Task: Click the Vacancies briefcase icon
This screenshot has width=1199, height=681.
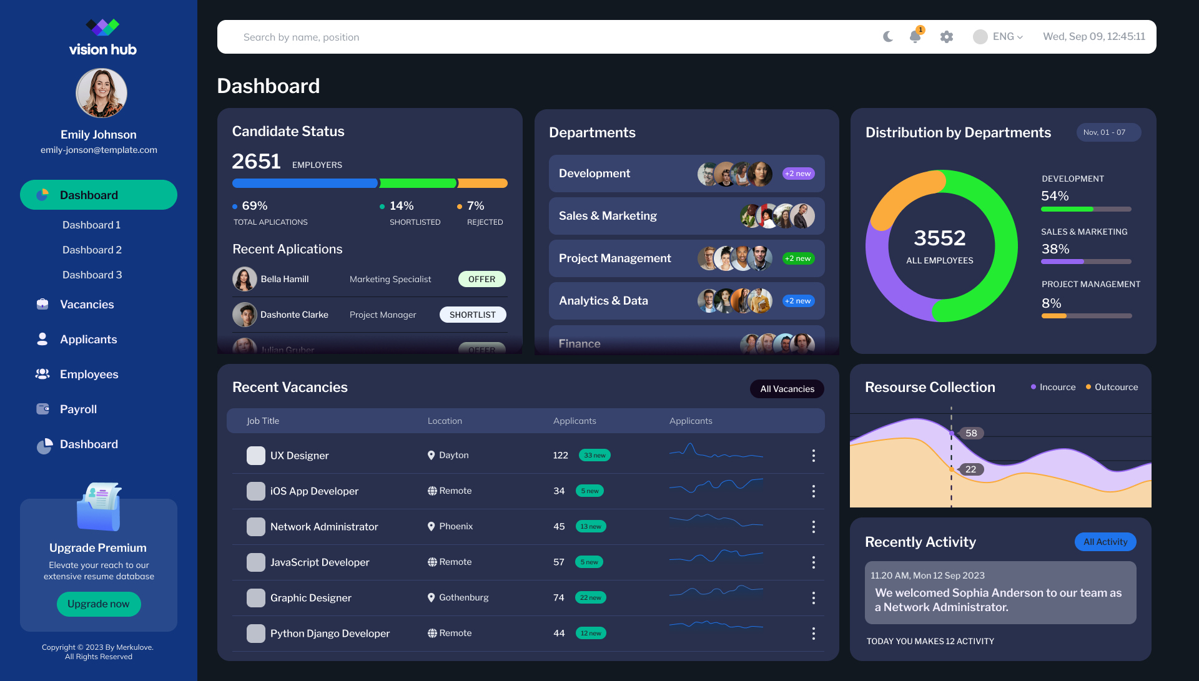Action: [x=42, y=304]
